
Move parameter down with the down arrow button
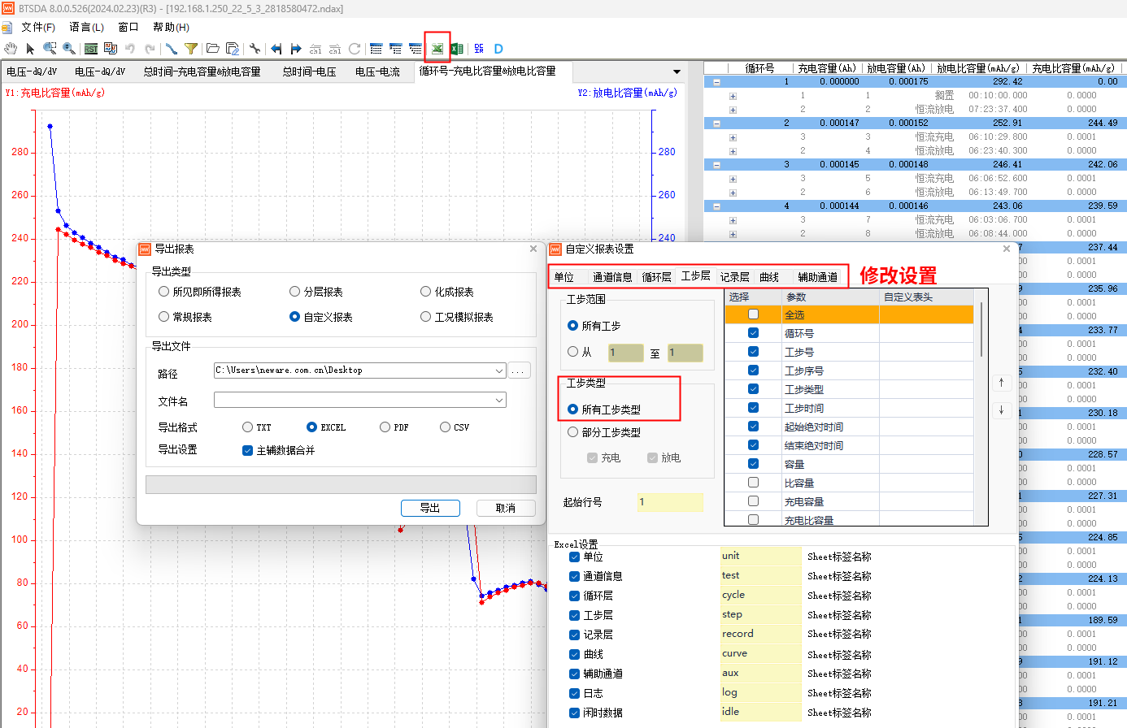pos(1001,410)
